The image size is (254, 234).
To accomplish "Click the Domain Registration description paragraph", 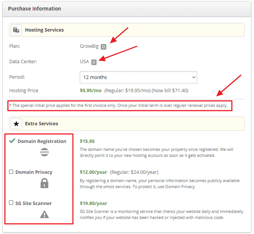I will (156, 152).
